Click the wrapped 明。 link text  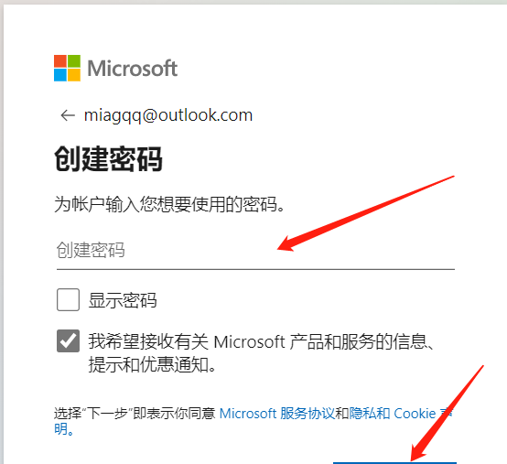click(64, 429)
